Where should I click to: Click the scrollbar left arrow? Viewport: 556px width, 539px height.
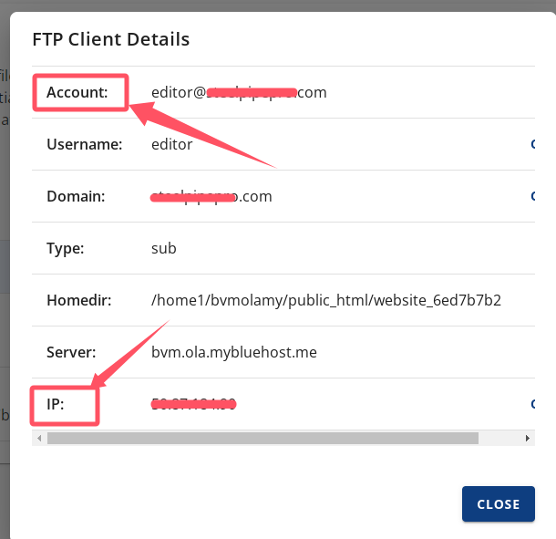click(x=38, y=438)
